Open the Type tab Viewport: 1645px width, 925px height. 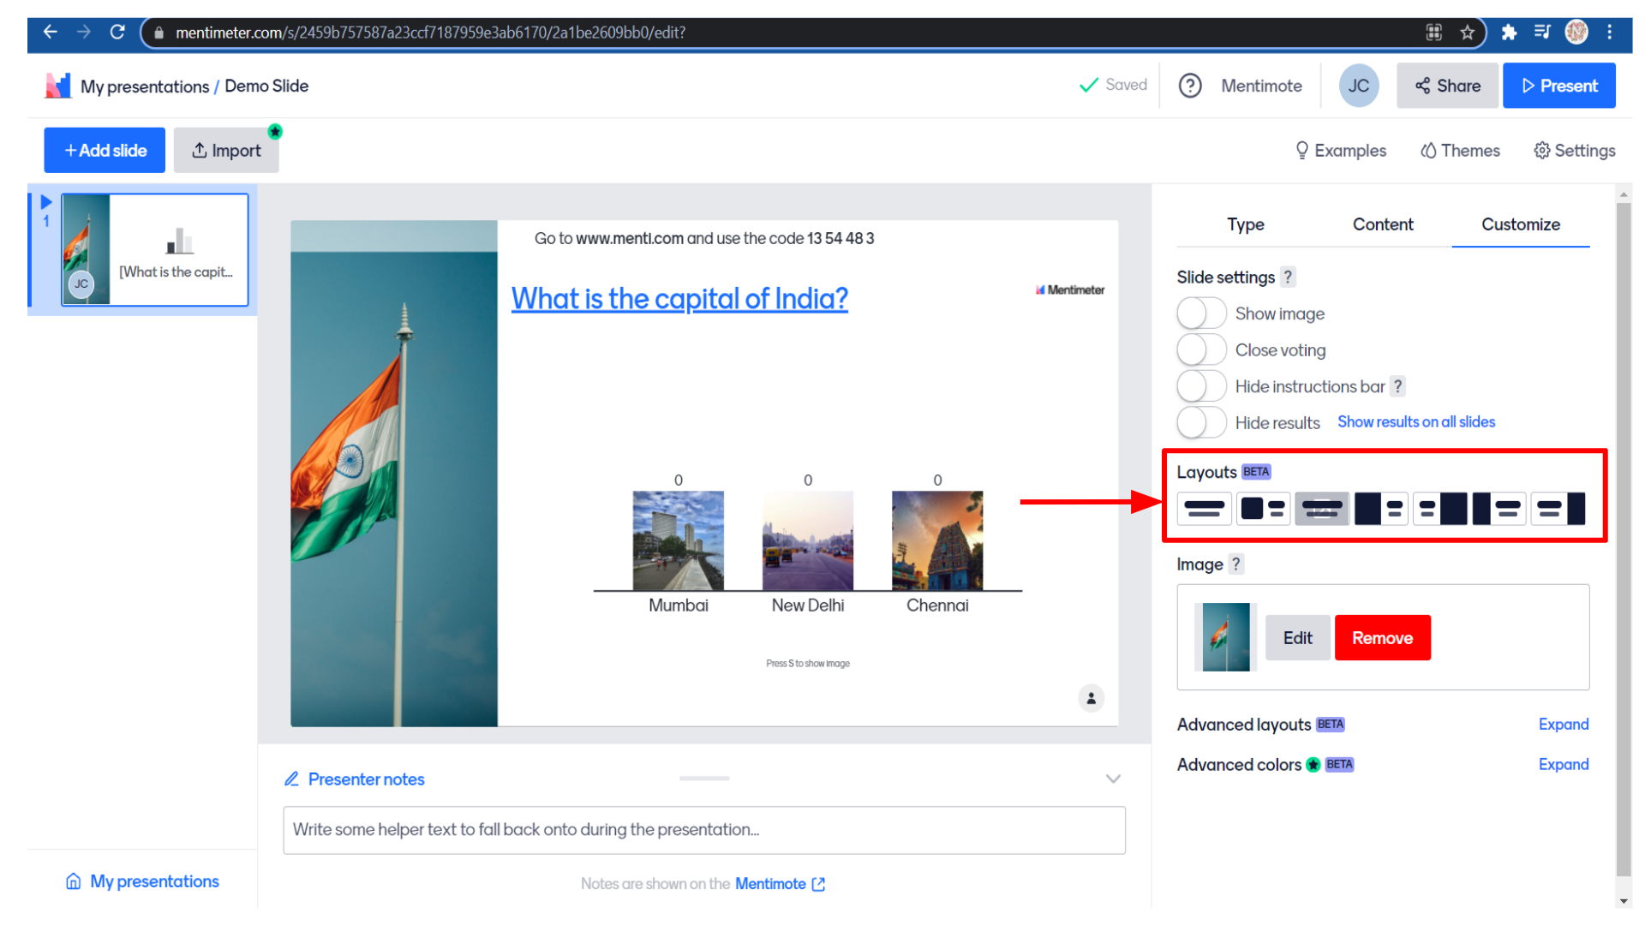tap(1245, 224)
